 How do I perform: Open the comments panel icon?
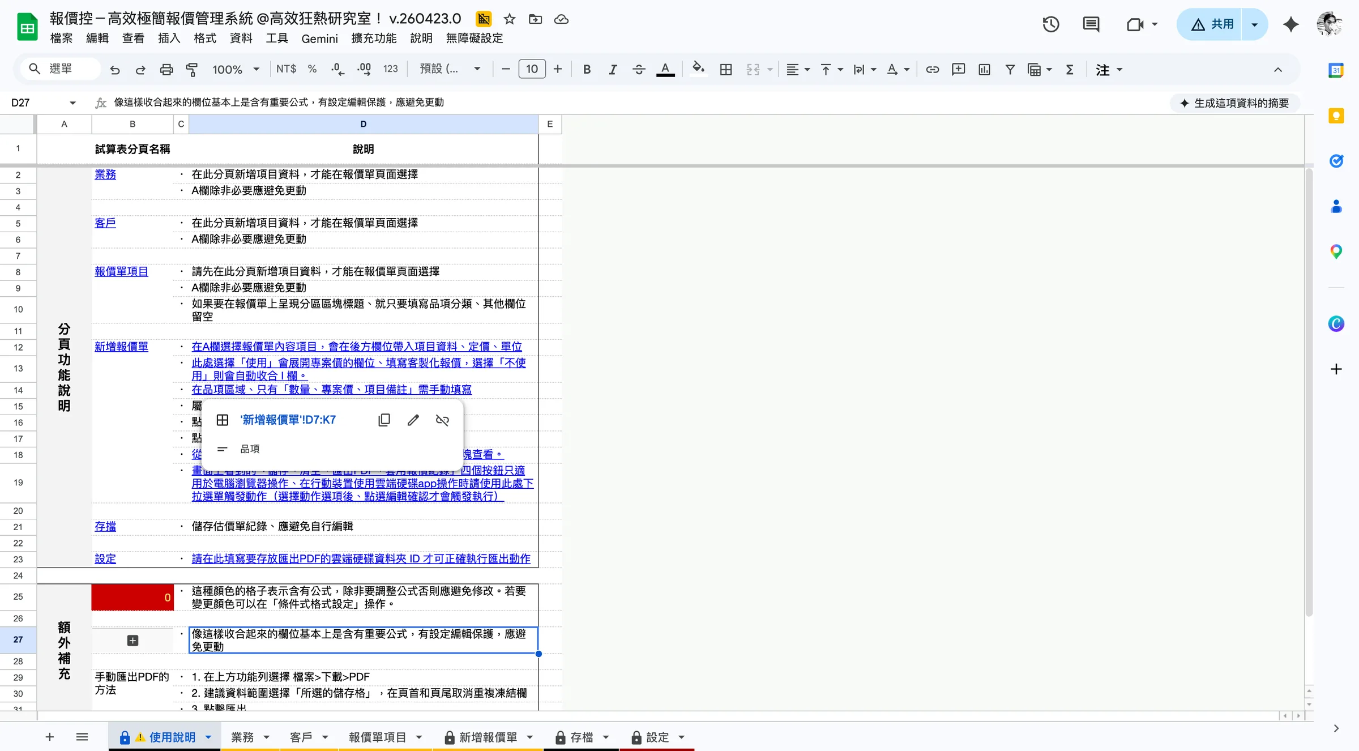1091,24
